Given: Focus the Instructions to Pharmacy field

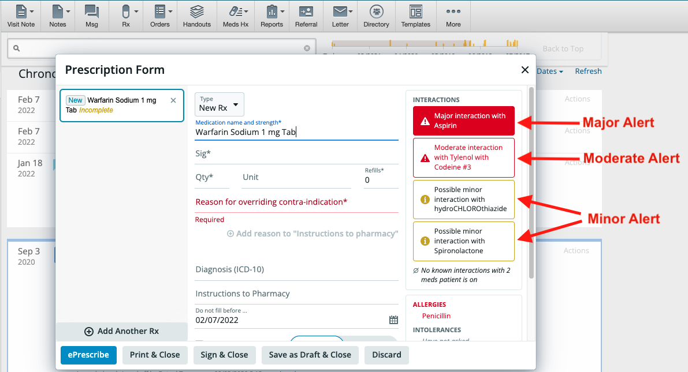Looking at the screenshot, I should (296, 294).
